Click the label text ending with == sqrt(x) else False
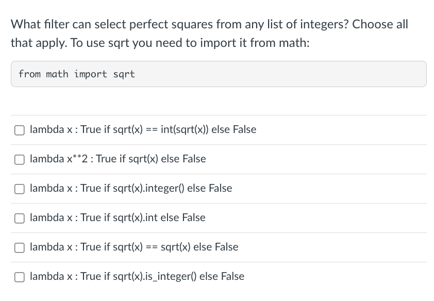434x301 pixels. 134,247
